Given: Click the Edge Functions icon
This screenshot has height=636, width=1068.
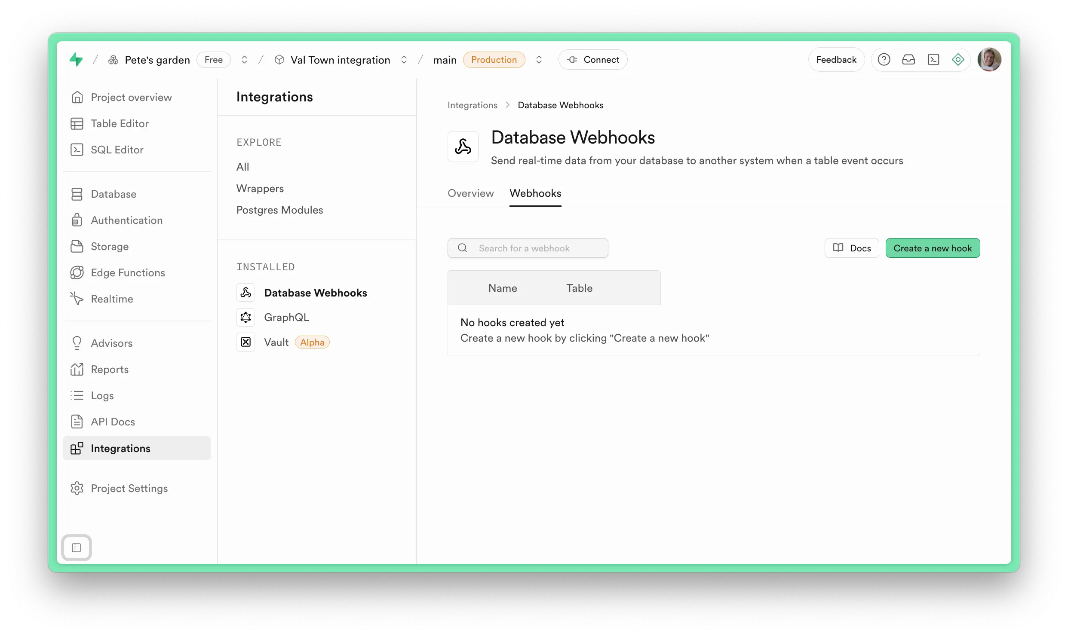Looking at the screenshot, I should click(77, 272).
